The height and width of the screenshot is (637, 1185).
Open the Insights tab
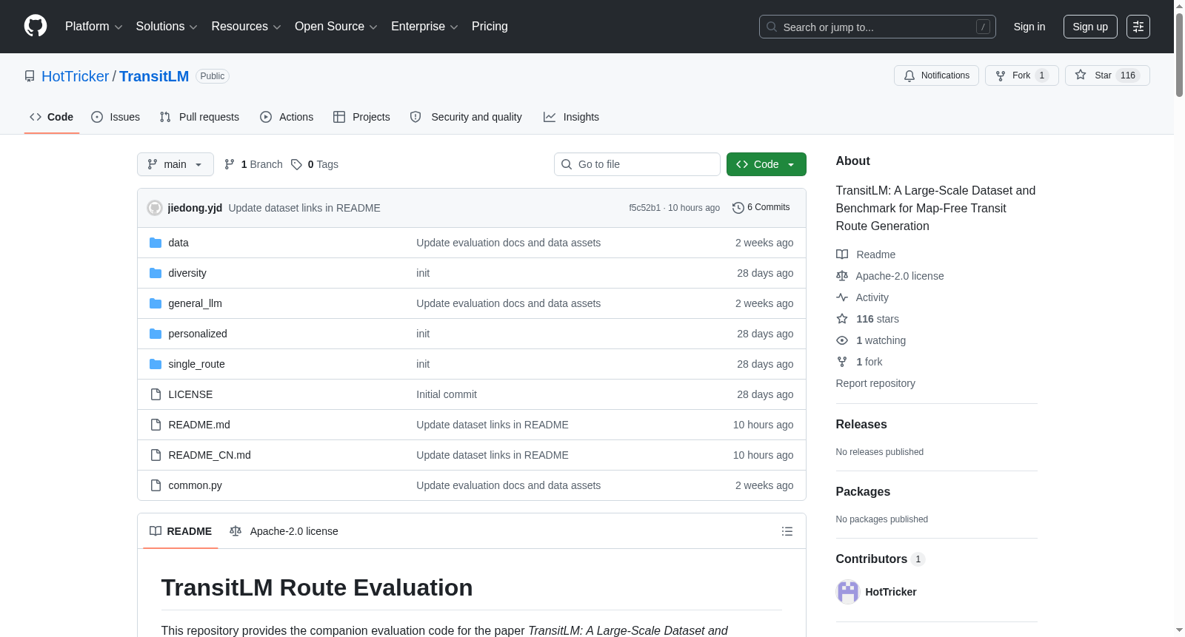click(x=571, y=117)
